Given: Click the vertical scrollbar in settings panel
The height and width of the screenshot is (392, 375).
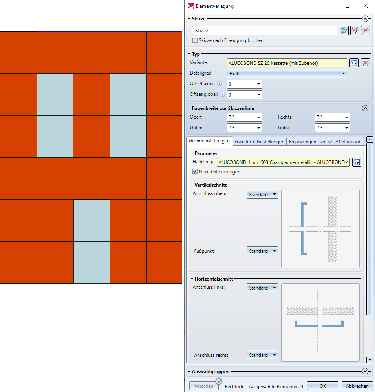Looking at the screenshot, I should [x=369, y=228].
